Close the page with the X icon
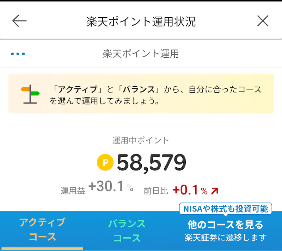 tap(263, 21)
